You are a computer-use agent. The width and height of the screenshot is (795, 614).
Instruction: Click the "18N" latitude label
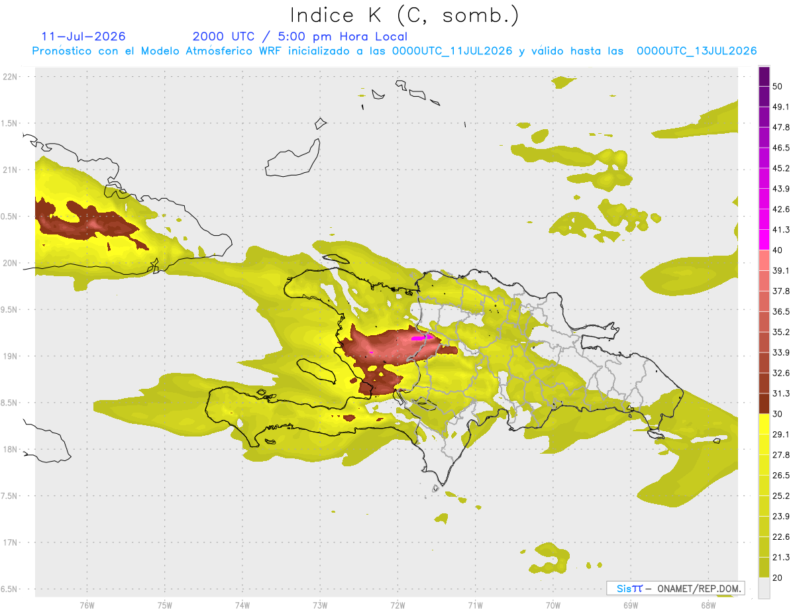tap(10, 450)
